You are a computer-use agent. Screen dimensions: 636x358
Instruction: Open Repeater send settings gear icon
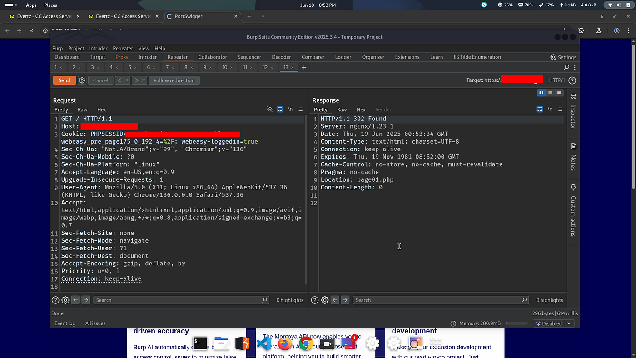coord(82,80)
